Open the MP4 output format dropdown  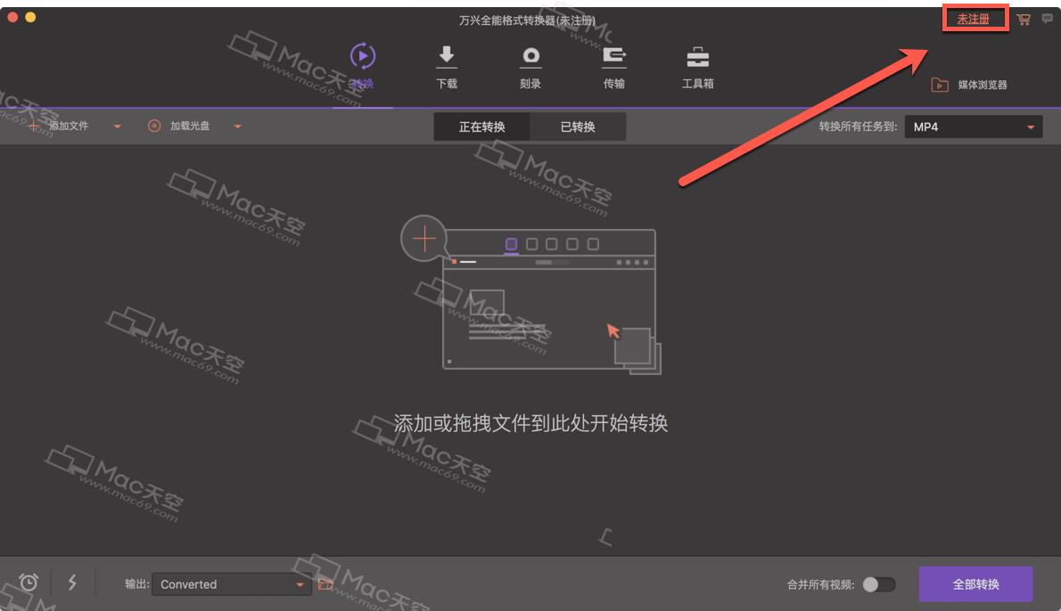[971, 126]
